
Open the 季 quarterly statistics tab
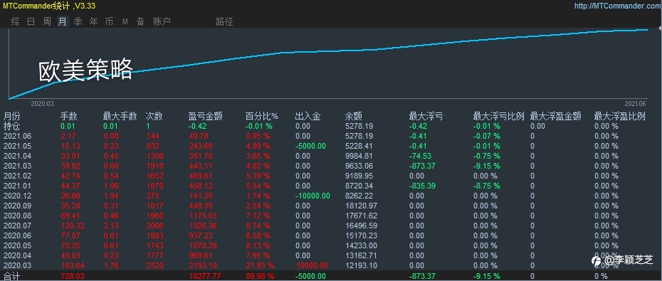78,21
